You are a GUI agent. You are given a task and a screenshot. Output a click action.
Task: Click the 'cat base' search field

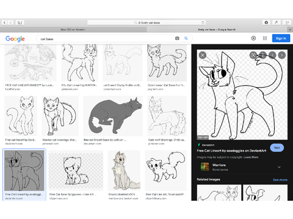pyautogui.click(x=106, y=38)
